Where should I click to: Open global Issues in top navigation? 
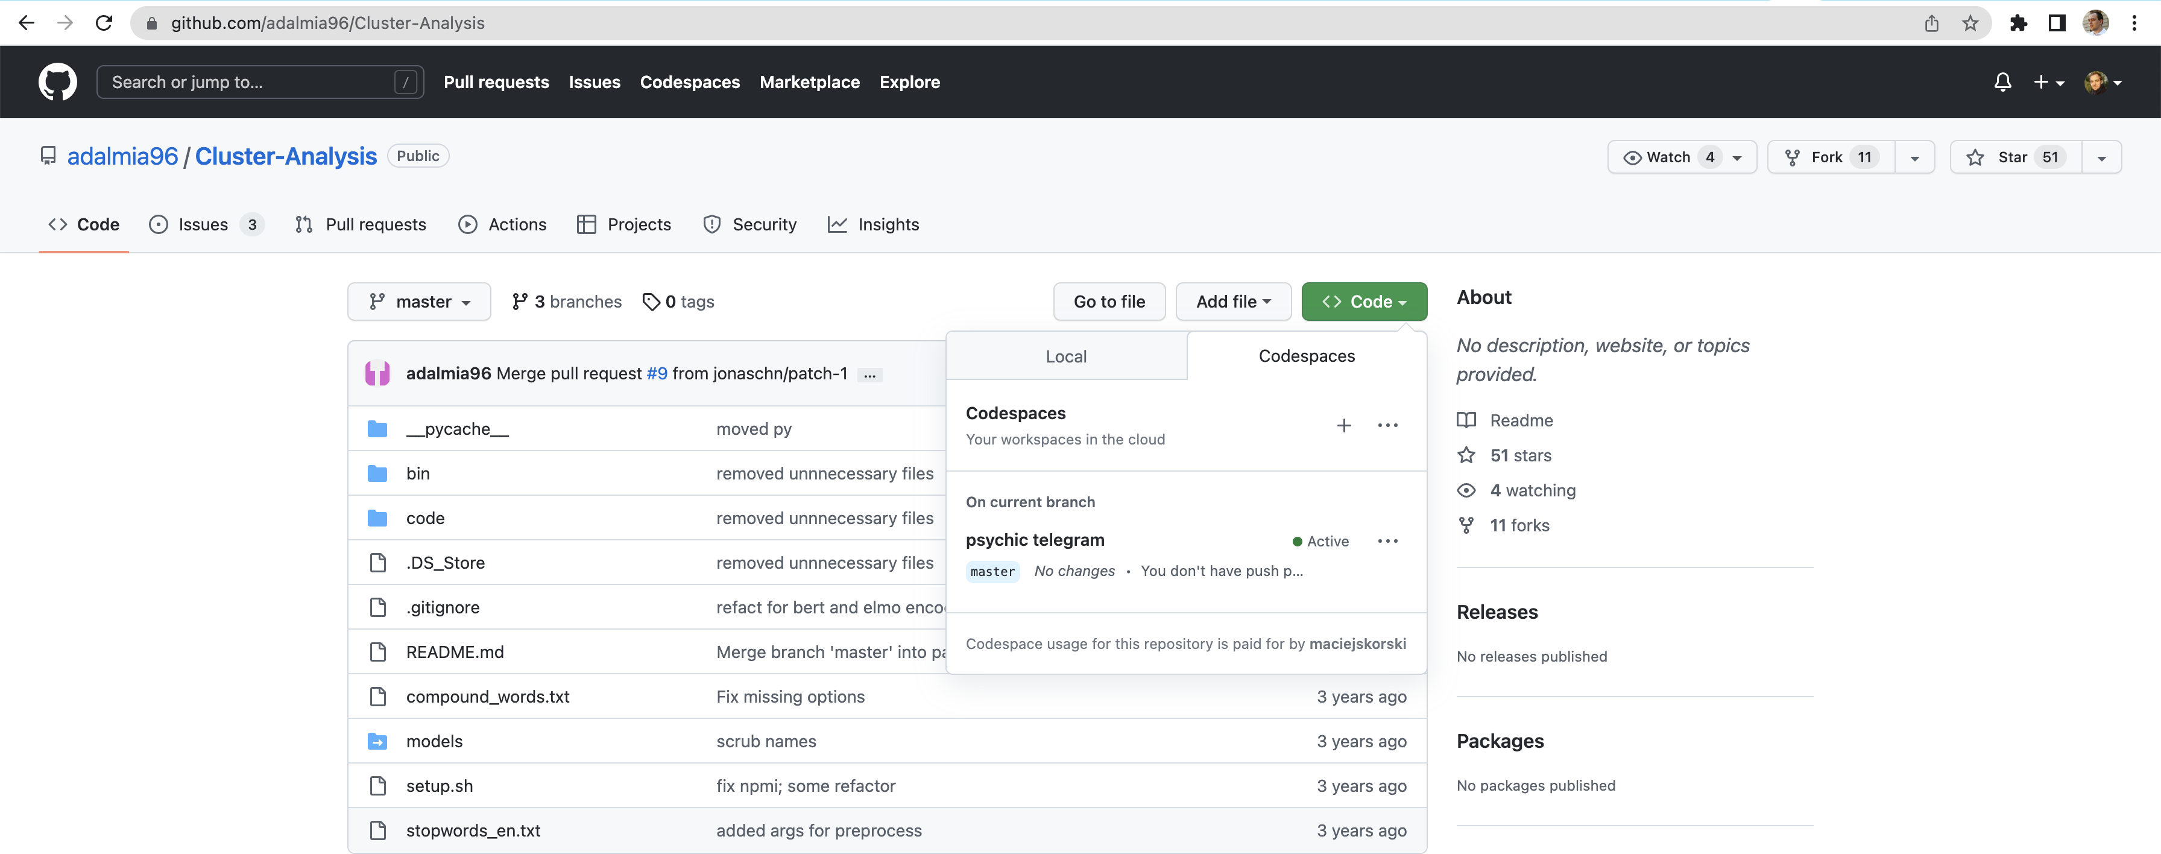pyautogui.click(x=594, y=82)
